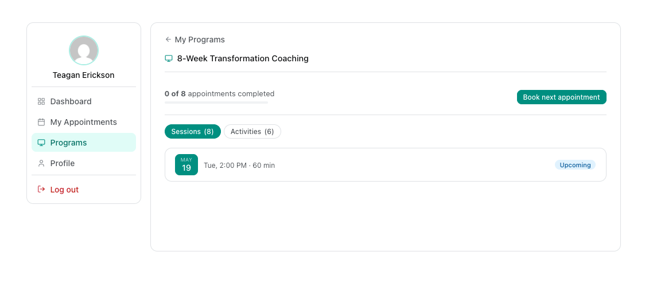Click the Upcoming status badge
The height and width of the screenshot is (299, 653).
click(x=575, y=165)
